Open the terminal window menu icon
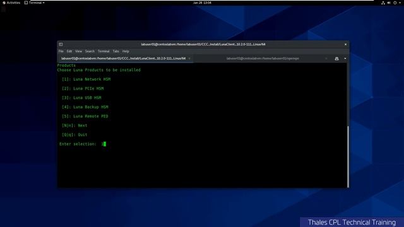Viewport: 404px width, 227px height. [61, 44]
